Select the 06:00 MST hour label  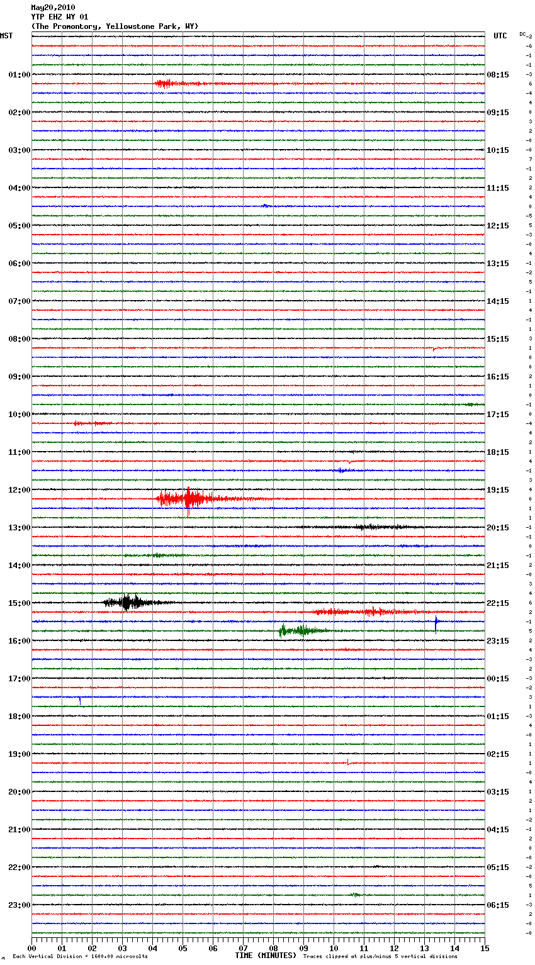point(20,264)
